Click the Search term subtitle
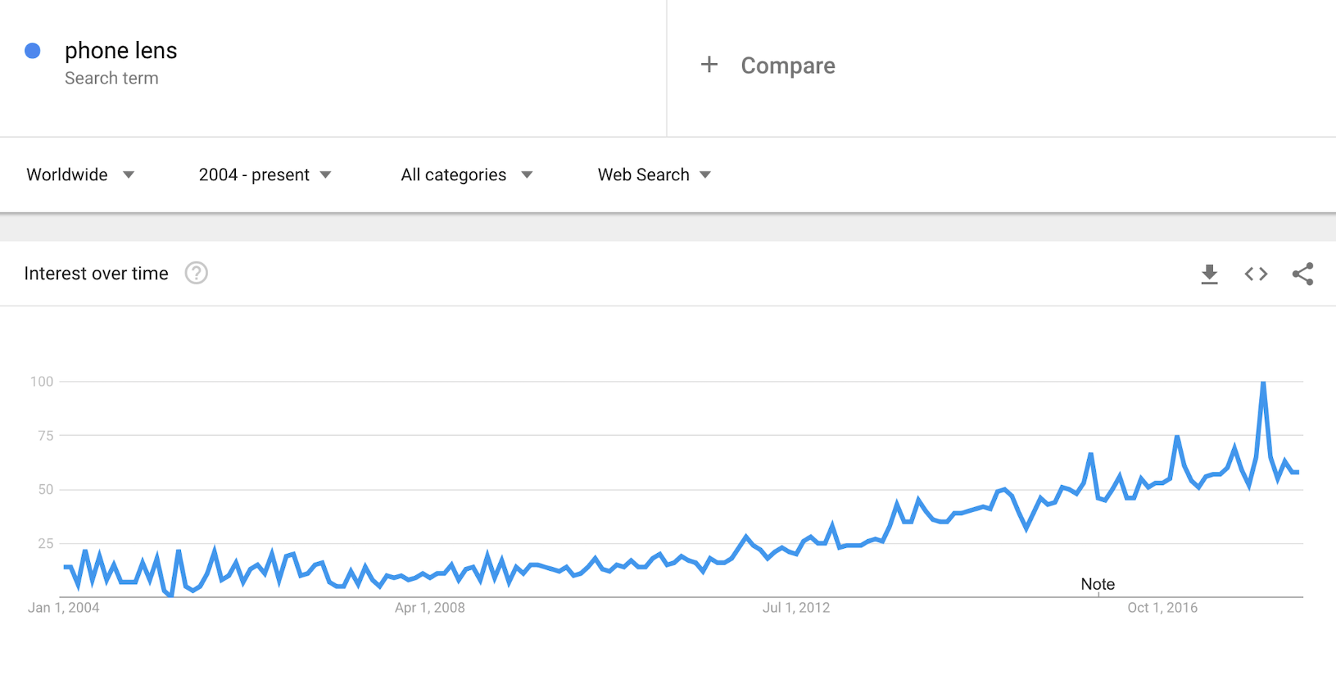This screenshot has height=696, width=1336. [x=111, y=78]
